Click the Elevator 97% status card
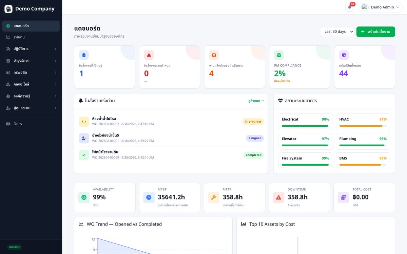407x254 pixels. click(305, 141)
